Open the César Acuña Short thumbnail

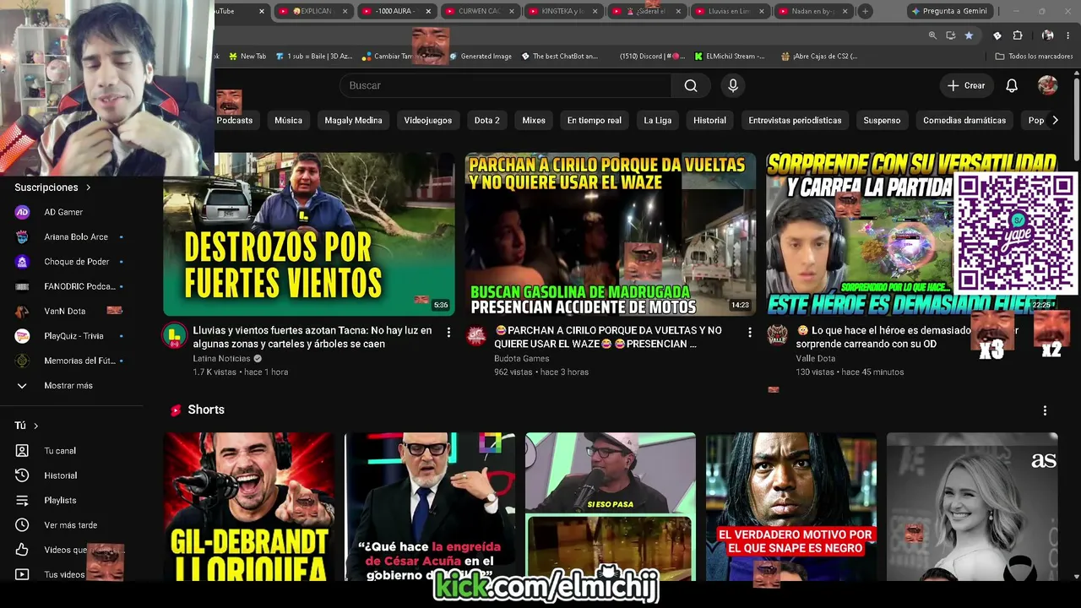click(430, 507)
